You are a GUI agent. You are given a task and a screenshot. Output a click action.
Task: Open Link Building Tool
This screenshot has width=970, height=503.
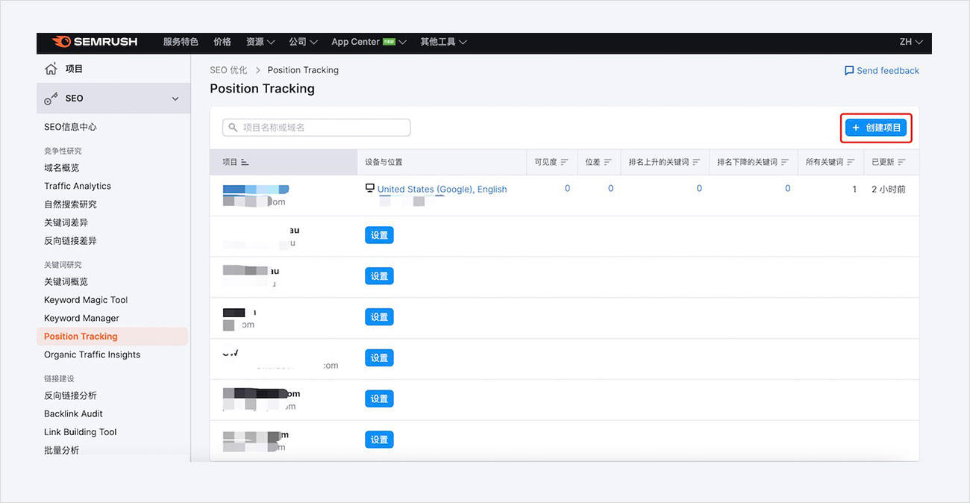[81, 432]
